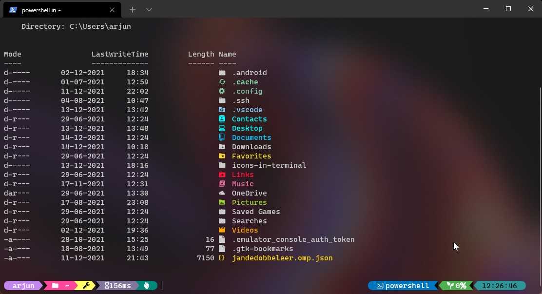Screen dimensions: 542x294
Task: Click the Desktop folder name
Action: (247, 128)
